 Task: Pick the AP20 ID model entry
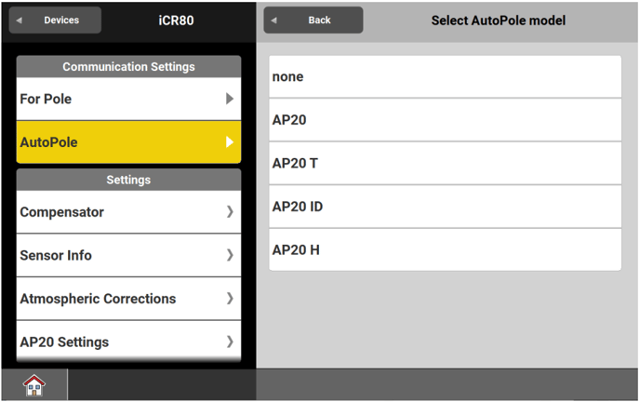(445, 207)
